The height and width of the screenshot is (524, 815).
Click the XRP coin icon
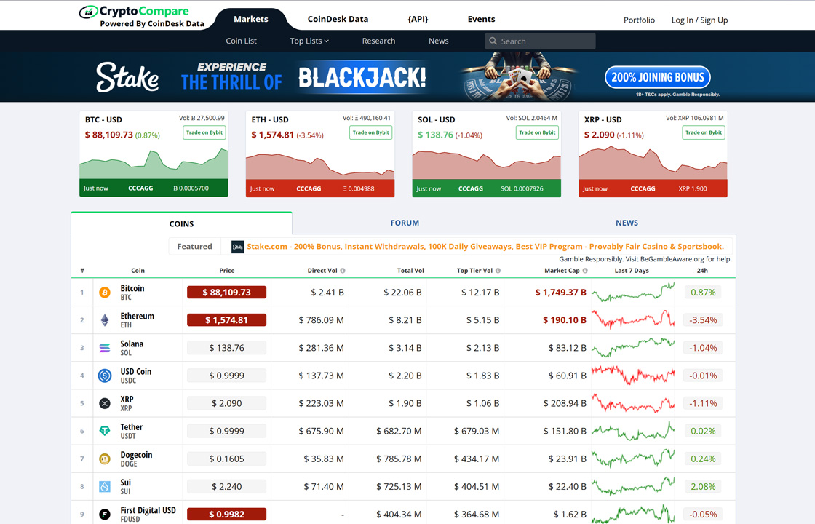(105, 403)
